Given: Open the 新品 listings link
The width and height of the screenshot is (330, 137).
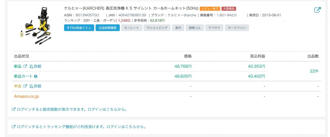Looking at the screenshot, I should click(x=18, y=66).
